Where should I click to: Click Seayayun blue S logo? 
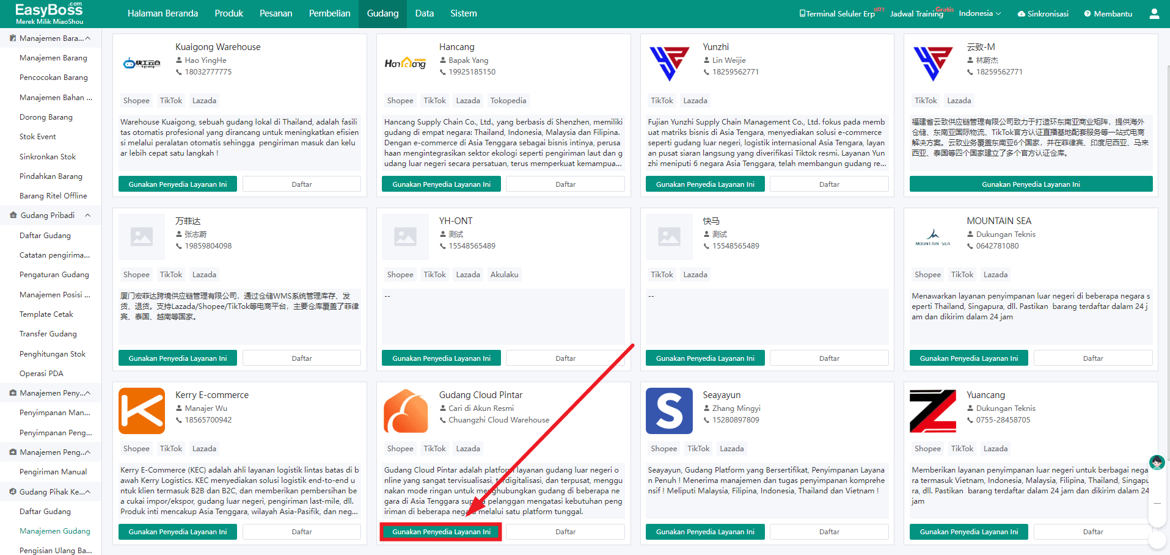click(669, 411)
